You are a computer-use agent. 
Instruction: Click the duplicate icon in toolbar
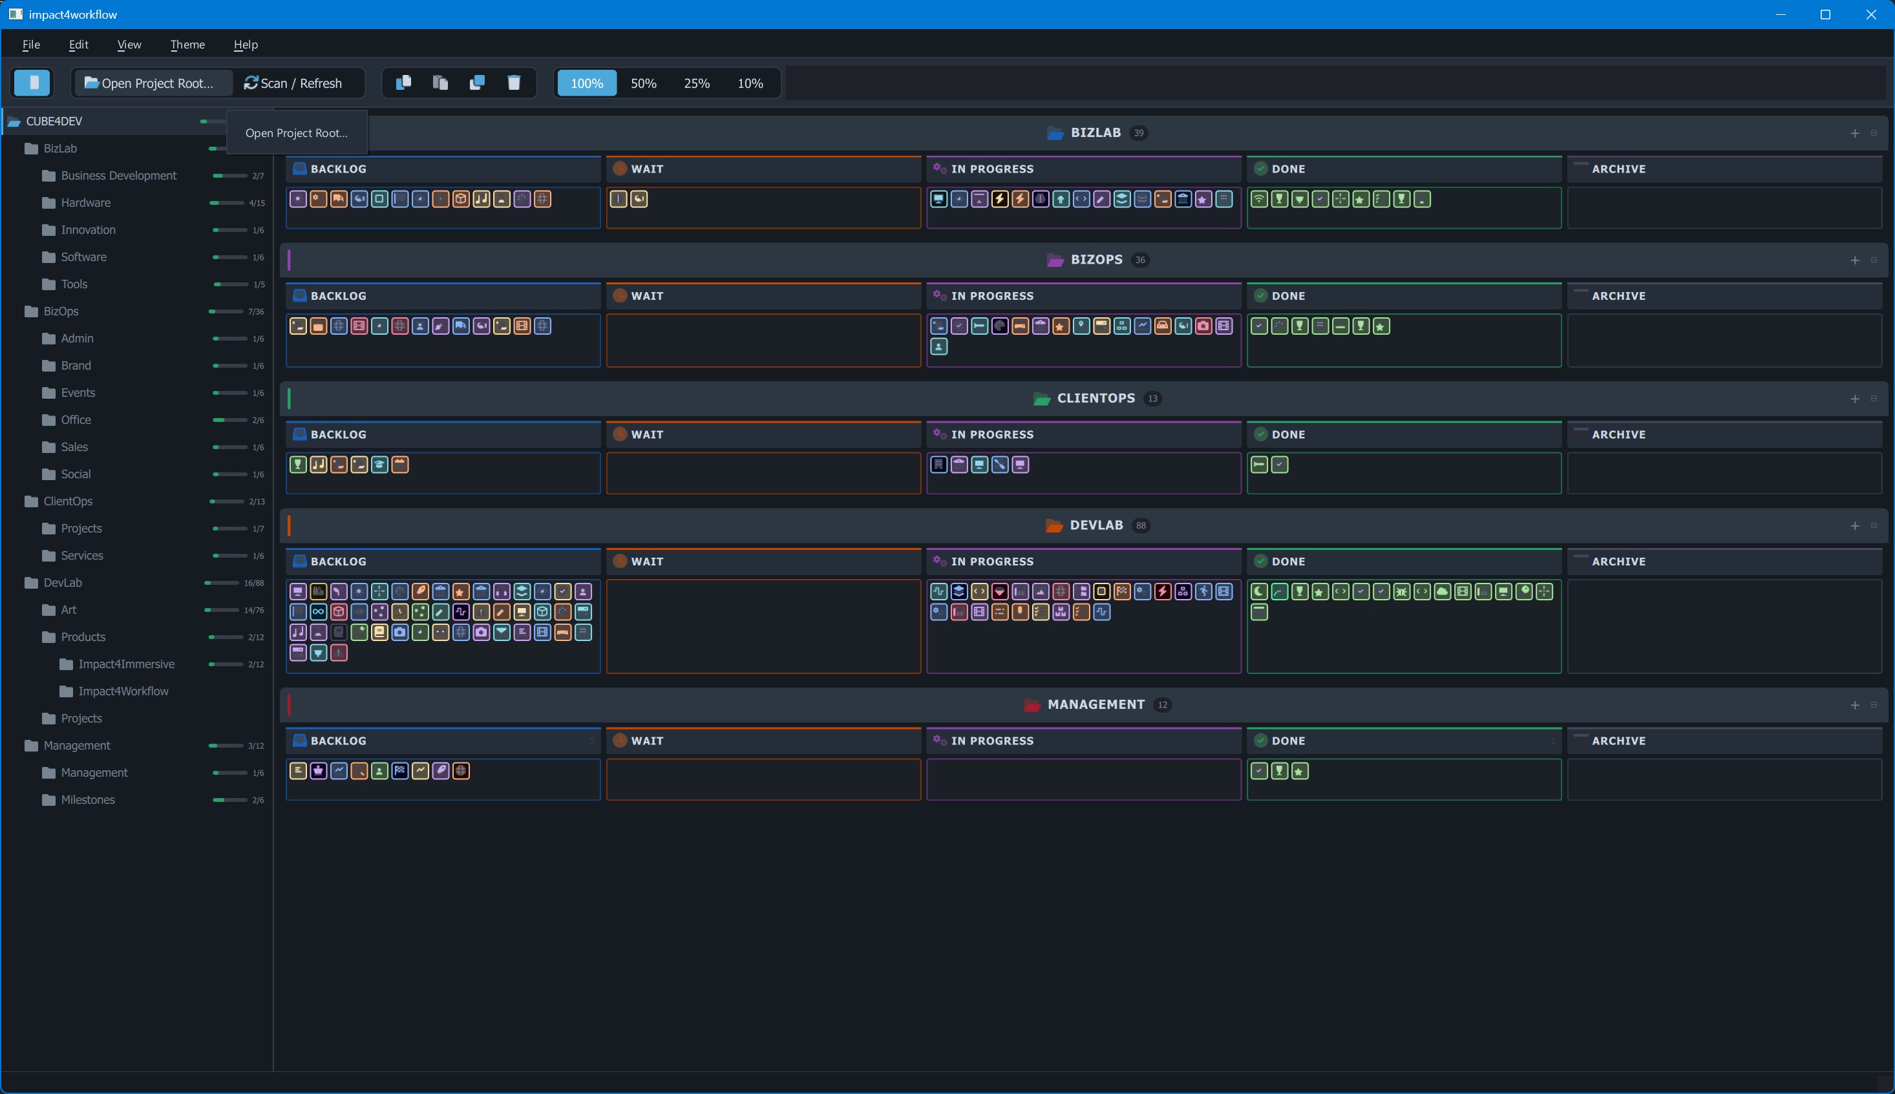pos(477,83)
